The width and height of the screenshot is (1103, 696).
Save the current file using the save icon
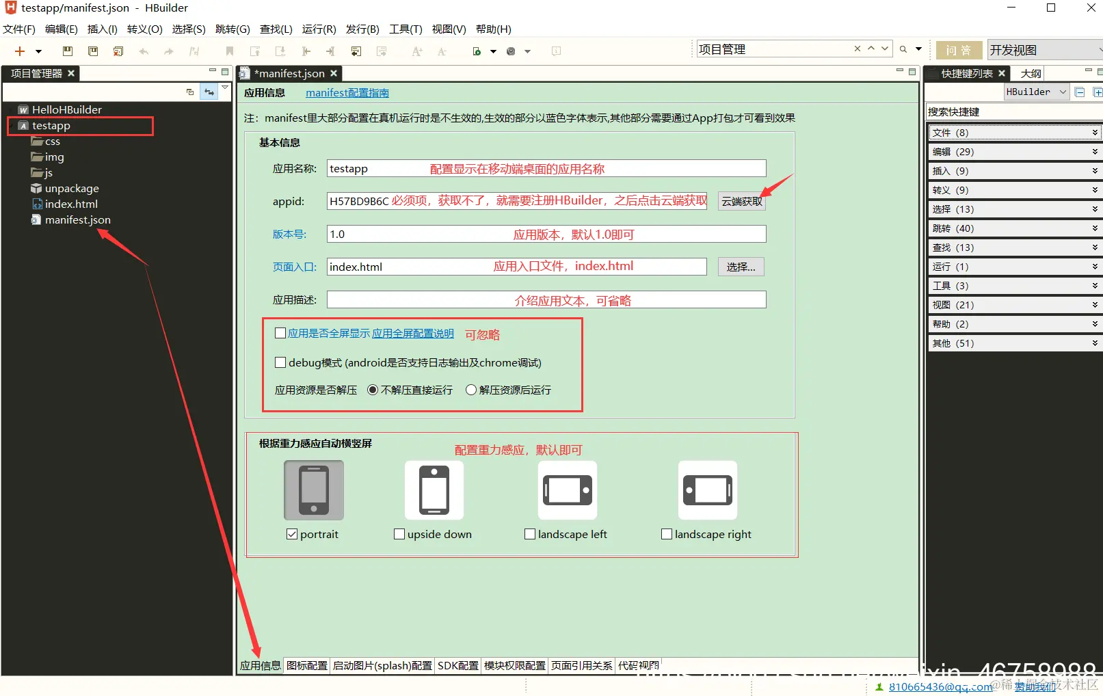(67, 51)
